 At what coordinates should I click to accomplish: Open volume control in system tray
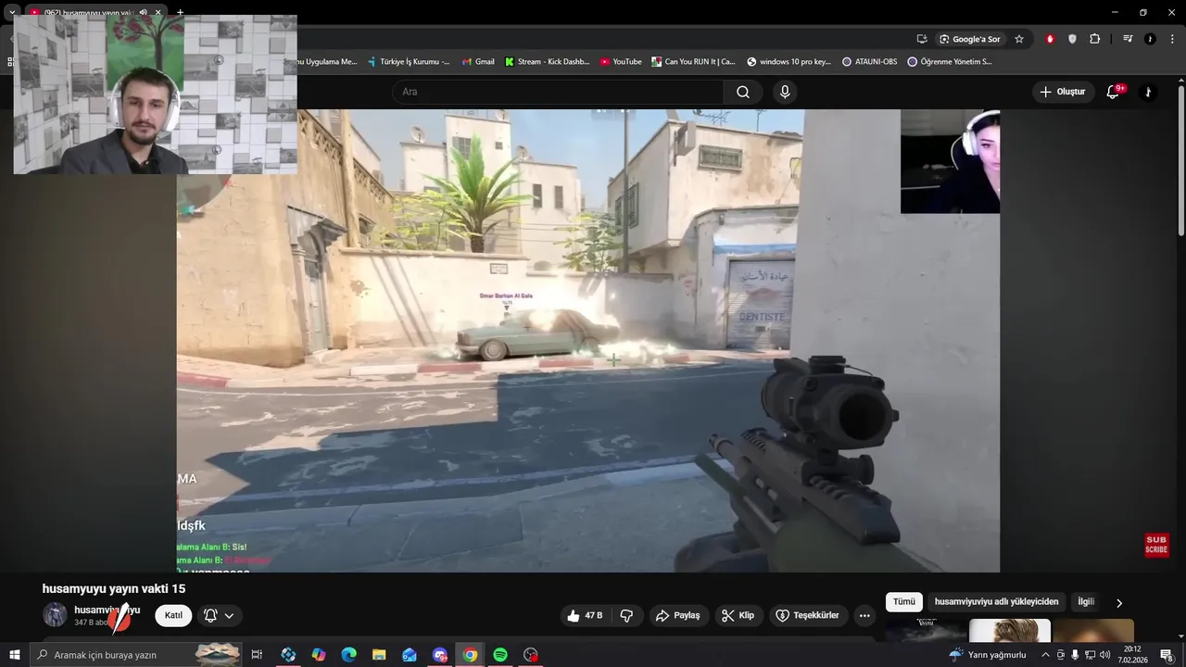pos(1104,655)
